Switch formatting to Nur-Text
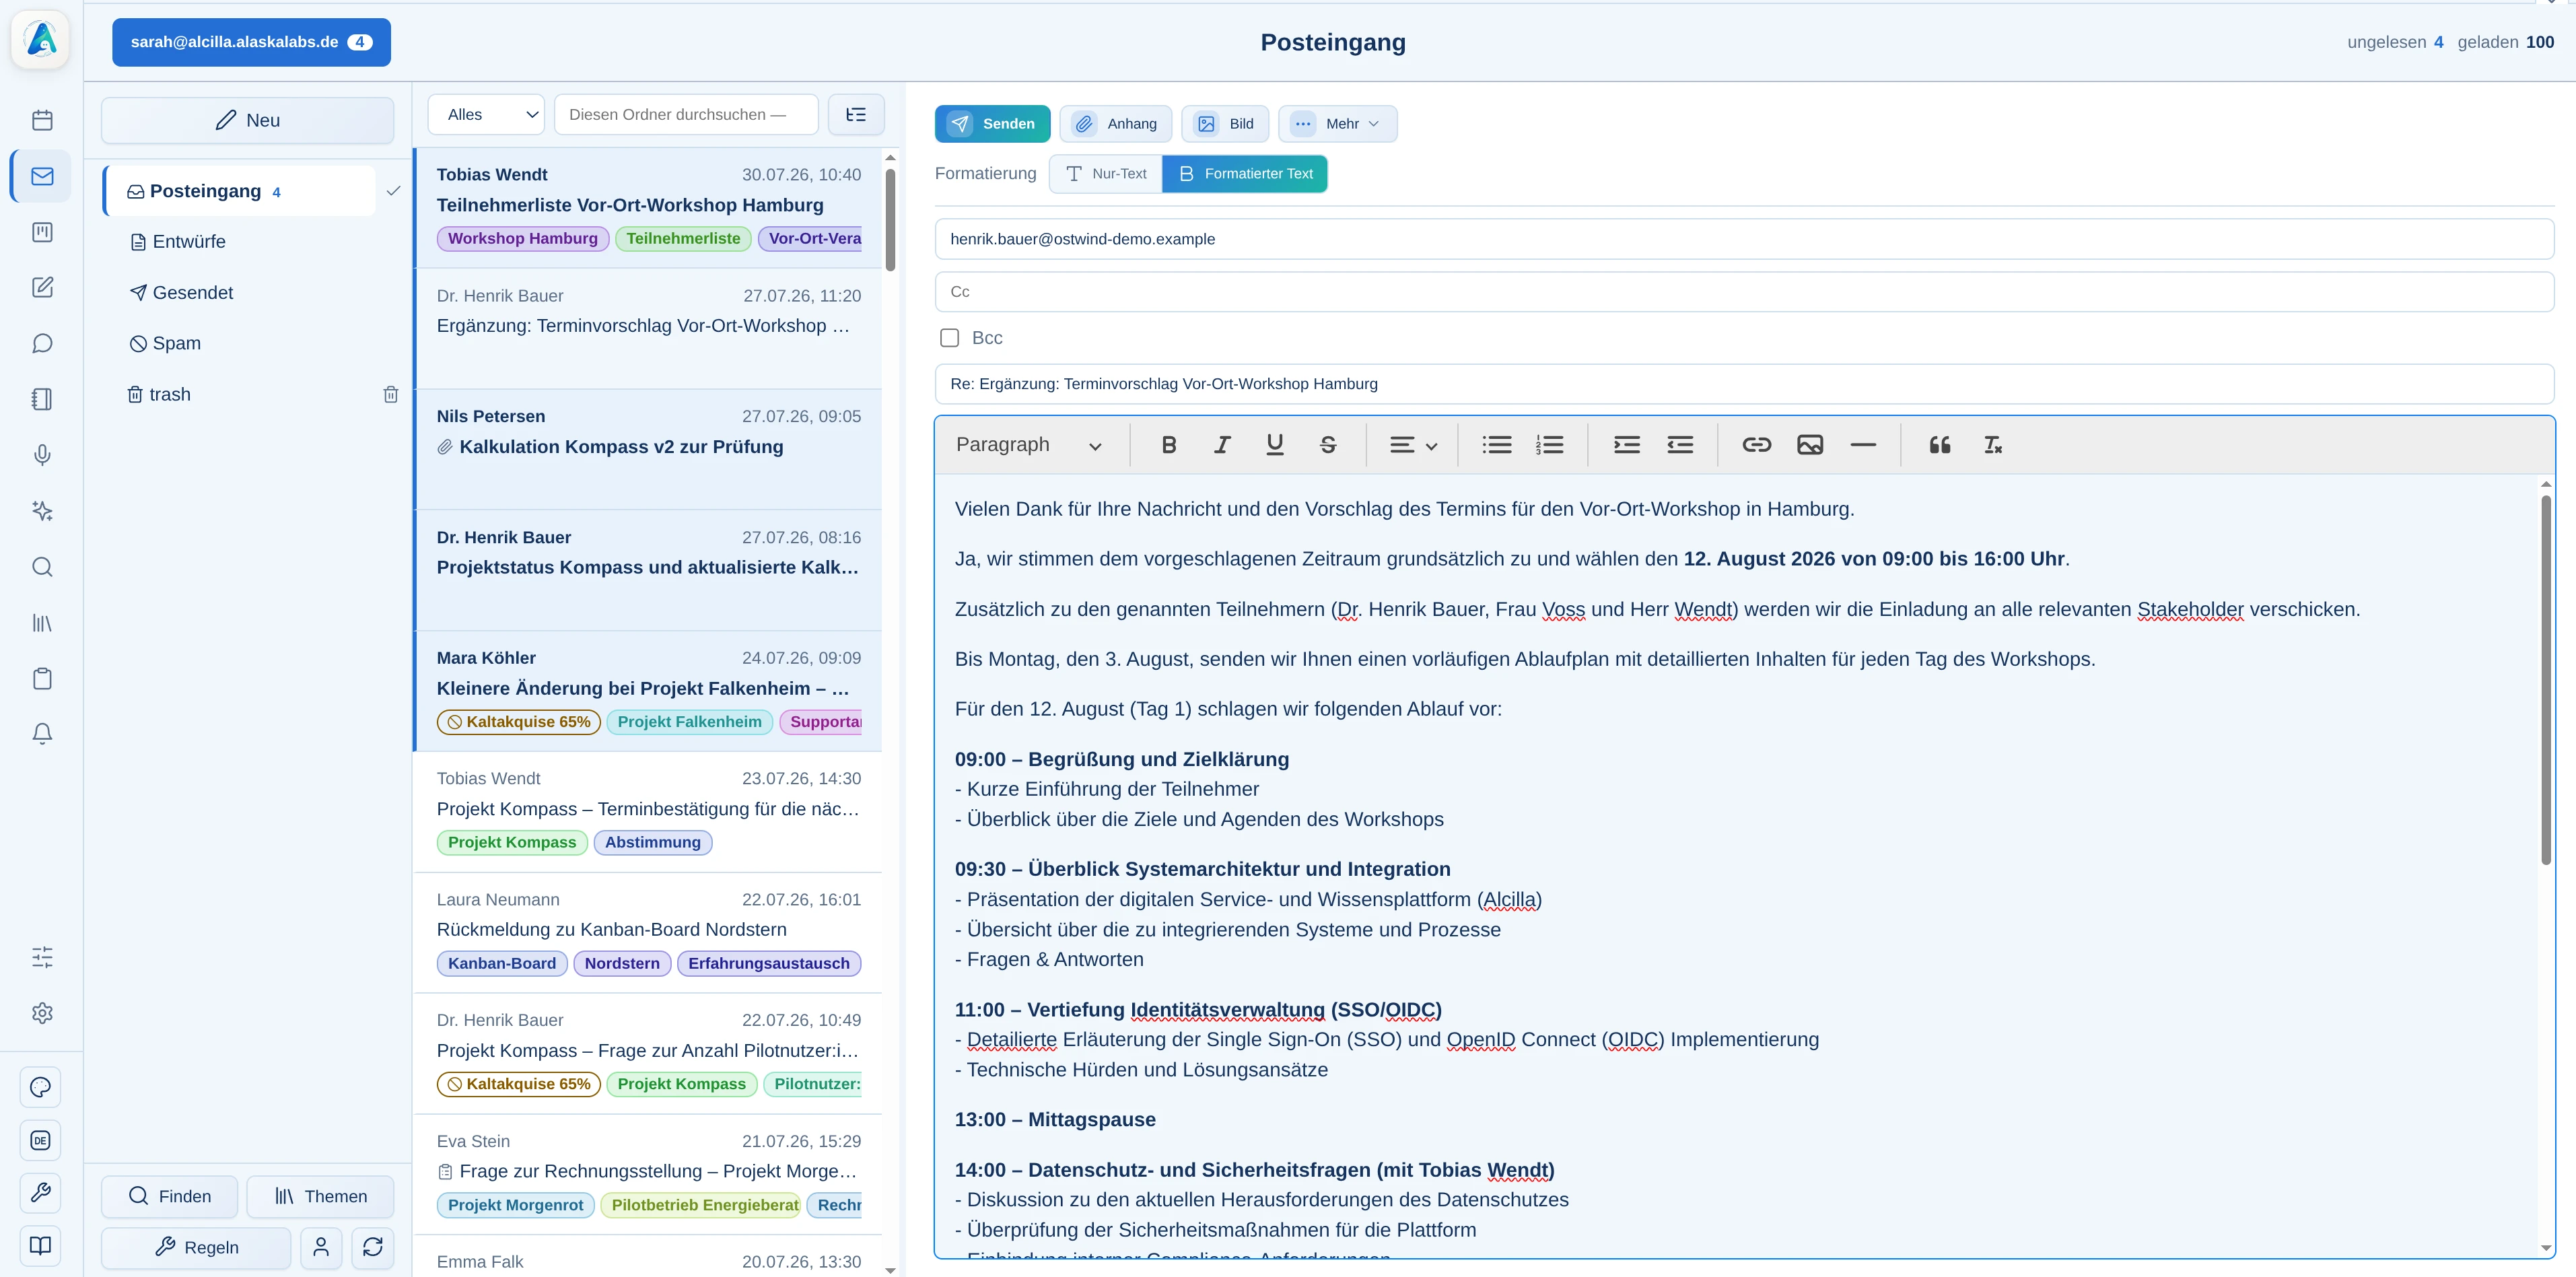 [1106, 174]
